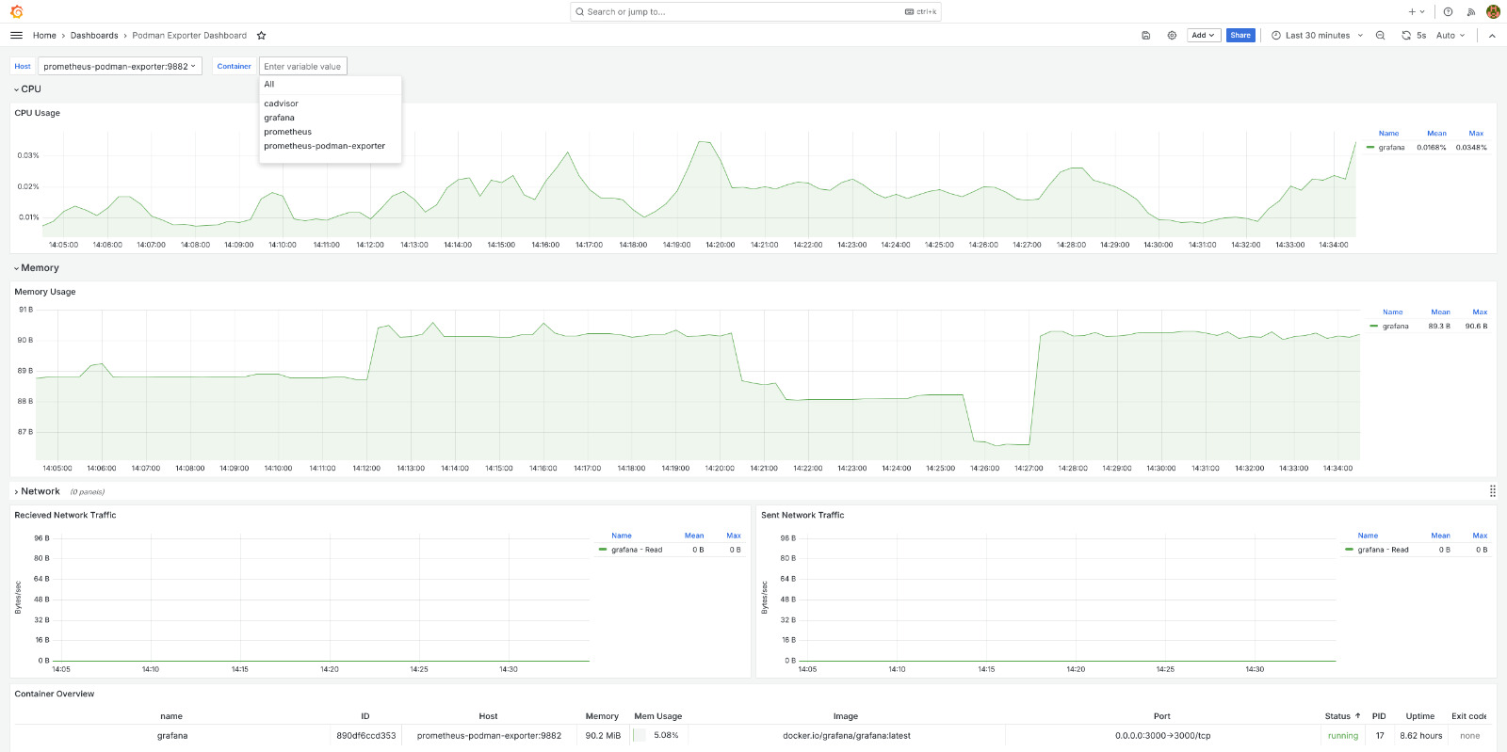The width and height of the screenshot is (1507, 752).
Task: Open the Host variable dropdown
Action: (120, 66)
